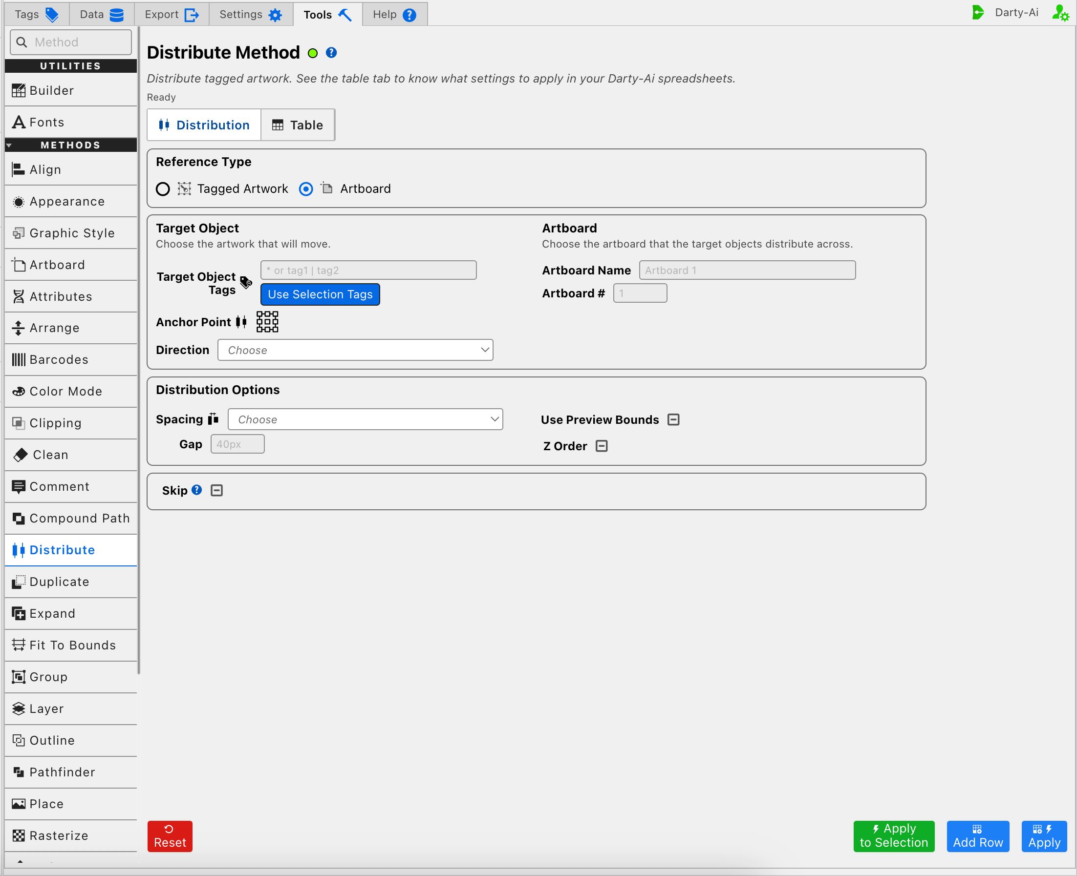This screenshot has width=1077, height=876.
Task: Open the Color Mode method
Action: click(71, 392)
